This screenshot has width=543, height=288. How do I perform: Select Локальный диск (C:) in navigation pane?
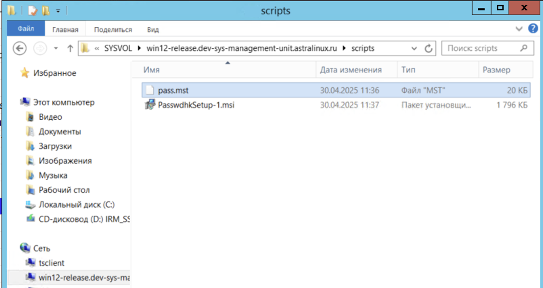tap(77, 205)
